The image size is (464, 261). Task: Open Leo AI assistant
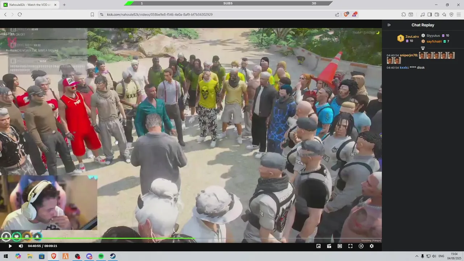coord(444,14)
